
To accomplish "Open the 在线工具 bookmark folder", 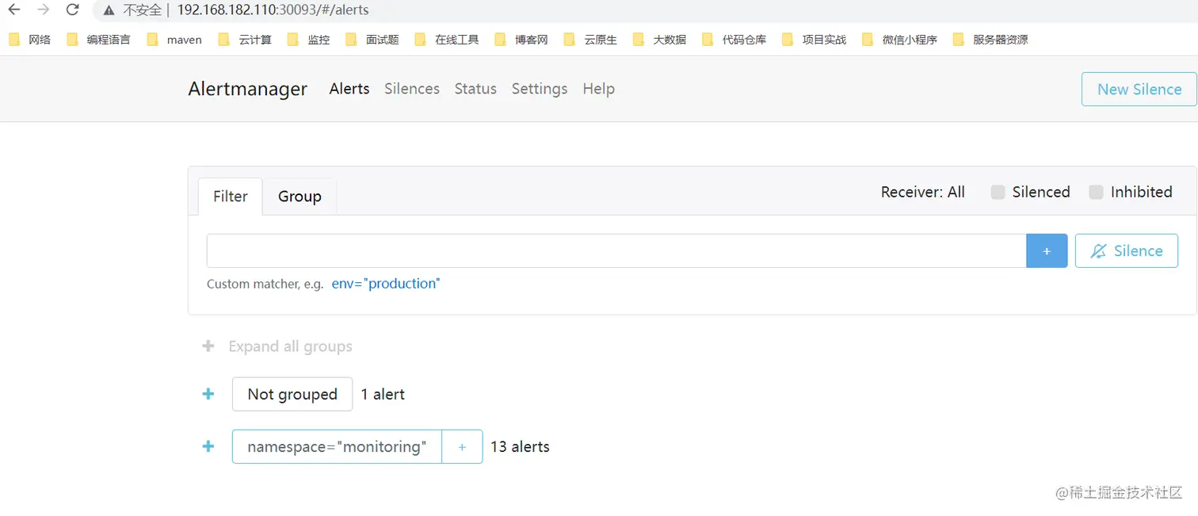I will (x=447, y=40).
